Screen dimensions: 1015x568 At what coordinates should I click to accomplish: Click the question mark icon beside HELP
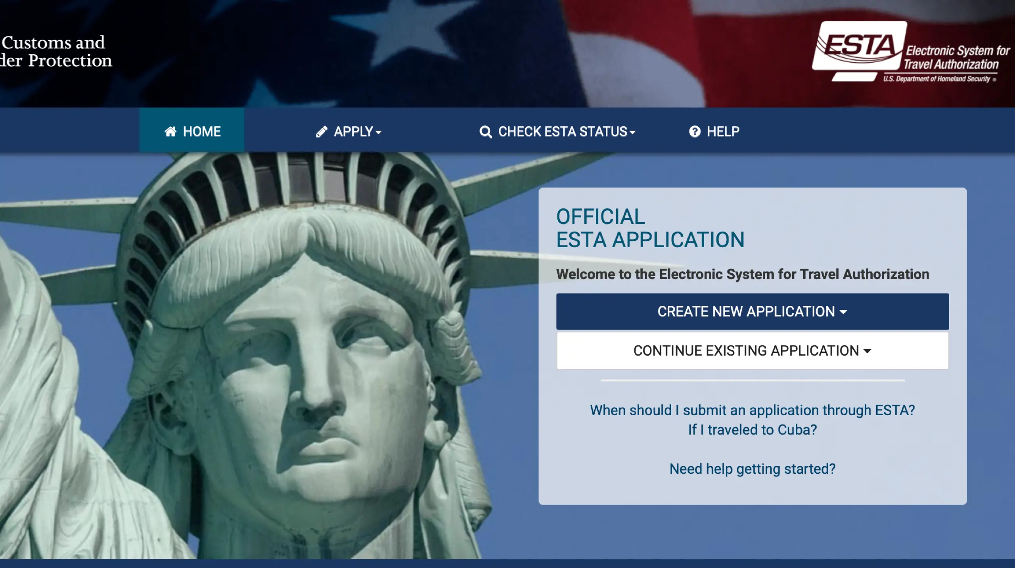(695, 132)
